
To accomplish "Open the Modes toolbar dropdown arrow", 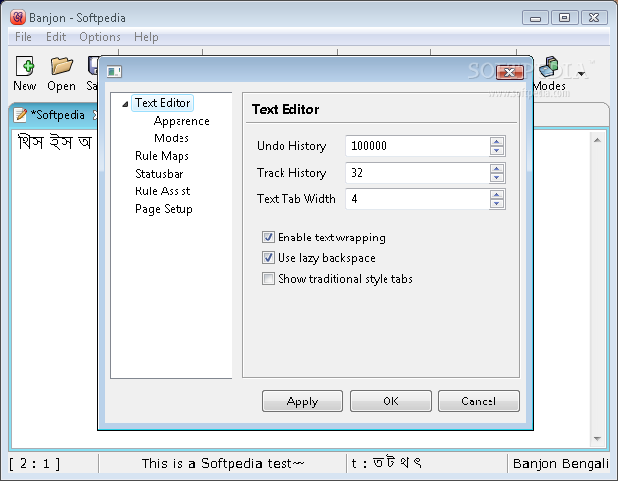I will 581,74.
